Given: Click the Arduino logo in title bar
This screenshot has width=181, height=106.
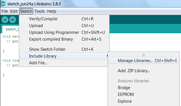Looking at the screenshot, I should (3, 4).
